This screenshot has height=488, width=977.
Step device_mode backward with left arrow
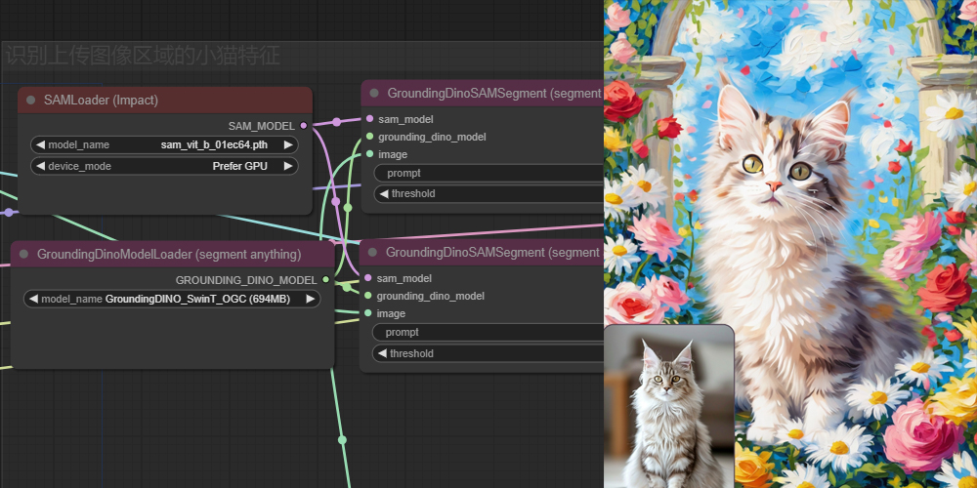[40, 166]
